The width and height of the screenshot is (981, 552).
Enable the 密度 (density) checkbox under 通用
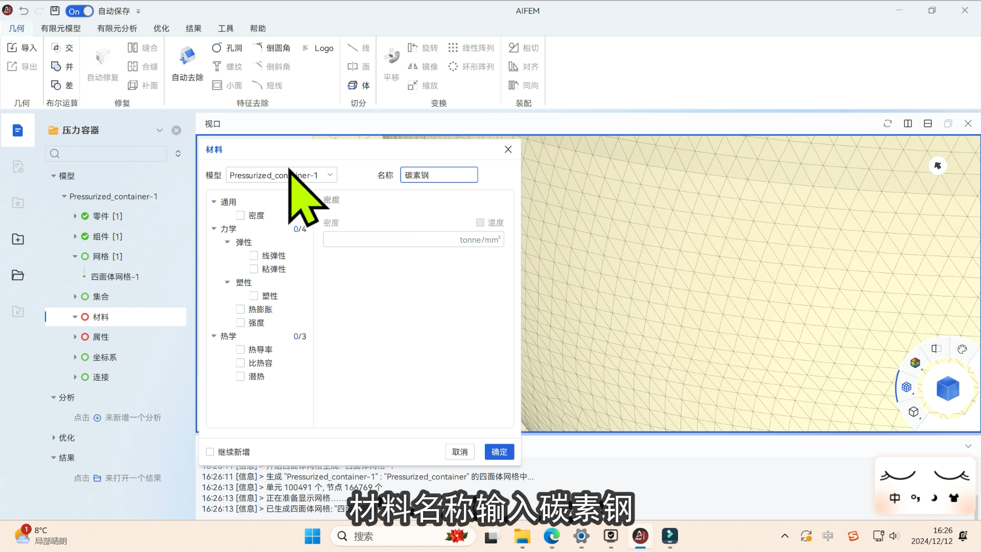[241, 215]
